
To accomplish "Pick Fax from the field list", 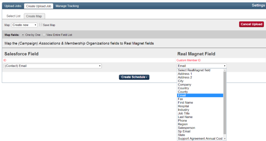I will click(x=200, y=99).
